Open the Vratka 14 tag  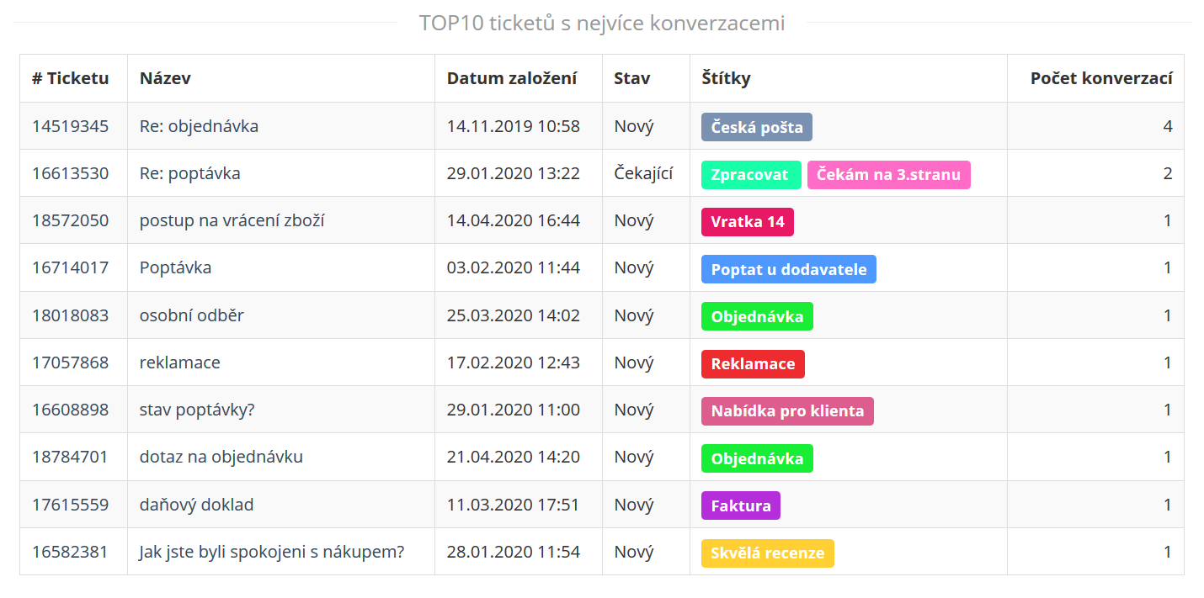click(x=748, y=222)
